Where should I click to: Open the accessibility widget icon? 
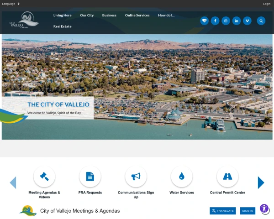[264, 209]
